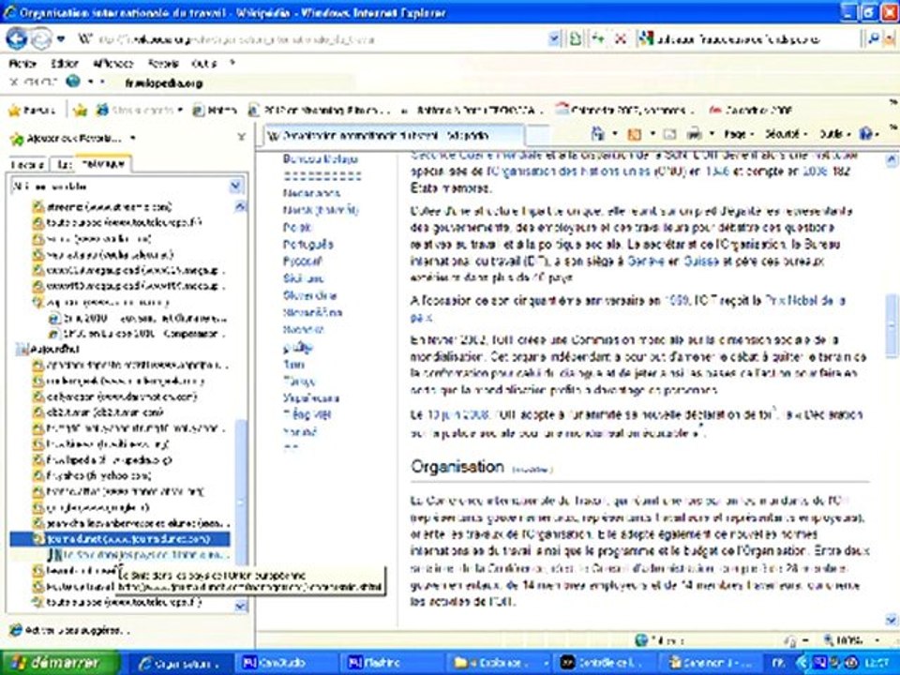Click the blue Help icon on command bar
900x675 pixels.
865,134
